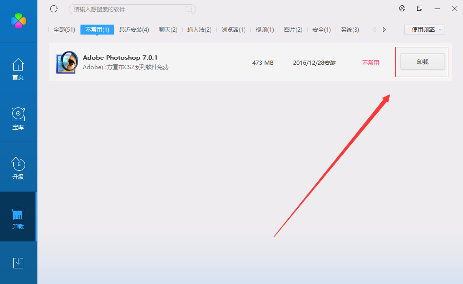Click the red 不常用 label on Photoshop row
Viewport: 463px width, 284px height.
[x=370, y=62]
